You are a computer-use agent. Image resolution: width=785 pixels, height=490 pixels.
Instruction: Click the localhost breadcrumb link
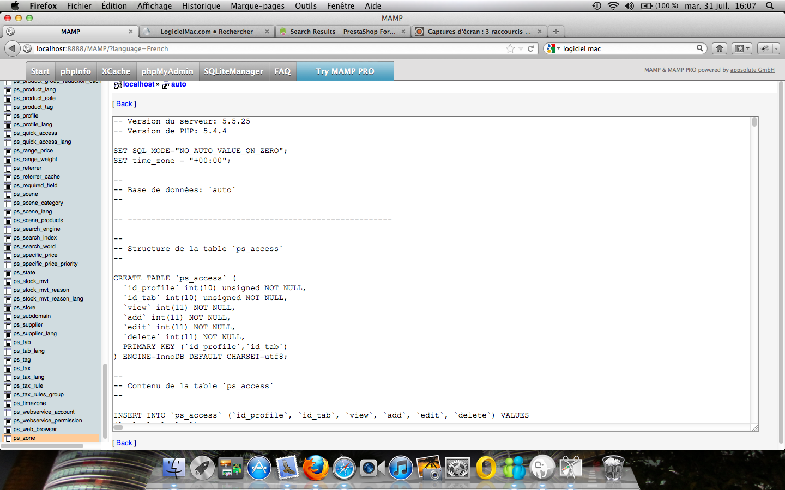(138, 84)
